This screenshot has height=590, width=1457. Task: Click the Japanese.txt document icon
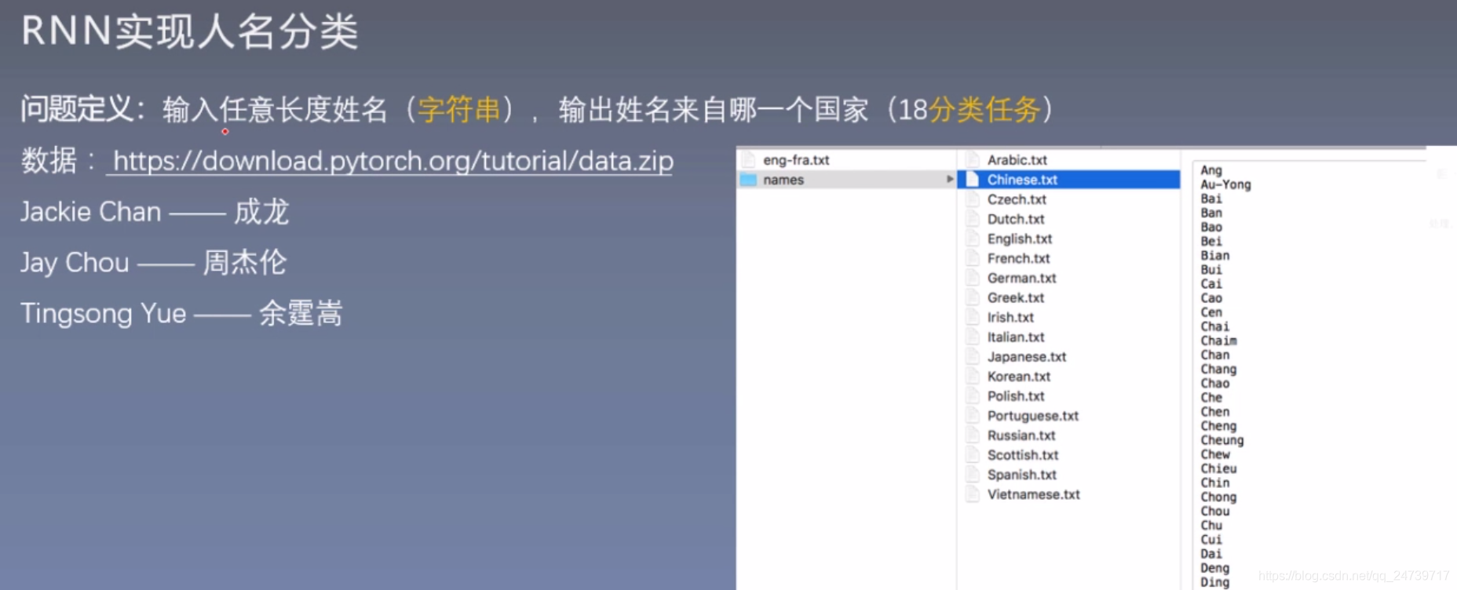click(973, 356)
